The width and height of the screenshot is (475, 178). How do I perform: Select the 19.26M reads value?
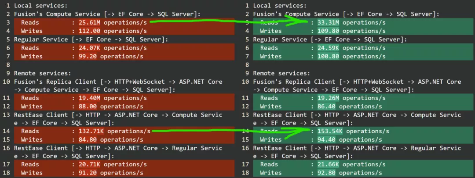click(x=329, y=98)
